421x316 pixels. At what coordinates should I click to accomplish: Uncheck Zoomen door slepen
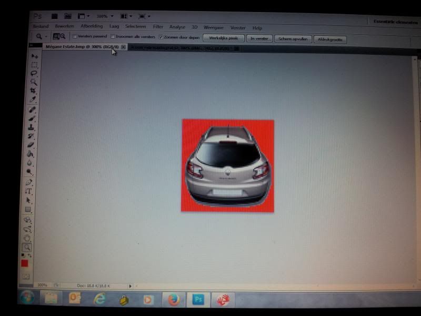click(x=161, y=37)
